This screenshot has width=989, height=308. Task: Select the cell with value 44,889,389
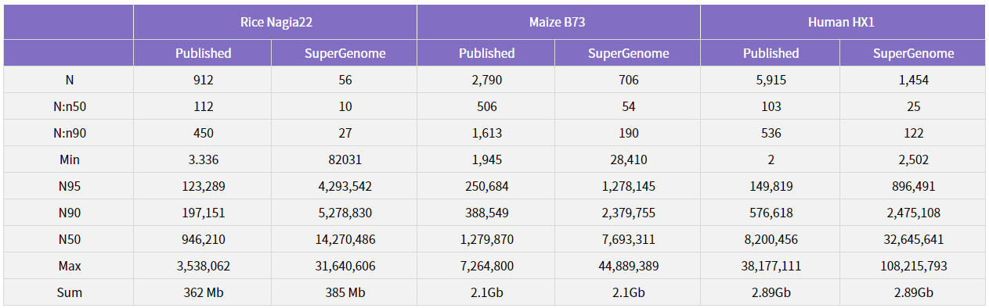click(628, 266)
